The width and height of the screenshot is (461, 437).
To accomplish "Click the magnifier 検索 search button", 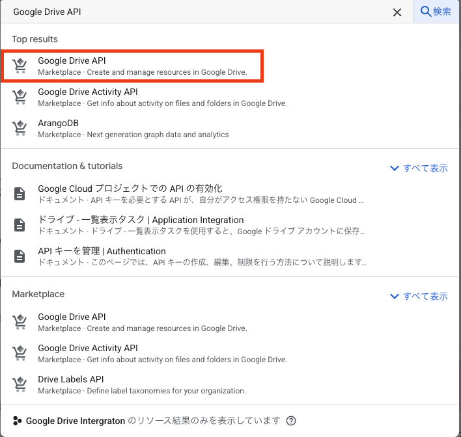I will point(436,12).
